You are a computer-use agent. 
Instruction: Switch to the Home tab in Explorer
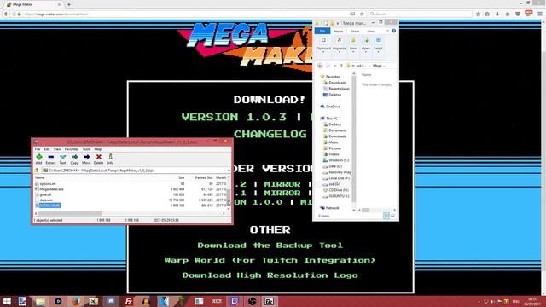(x=338, y=31)
